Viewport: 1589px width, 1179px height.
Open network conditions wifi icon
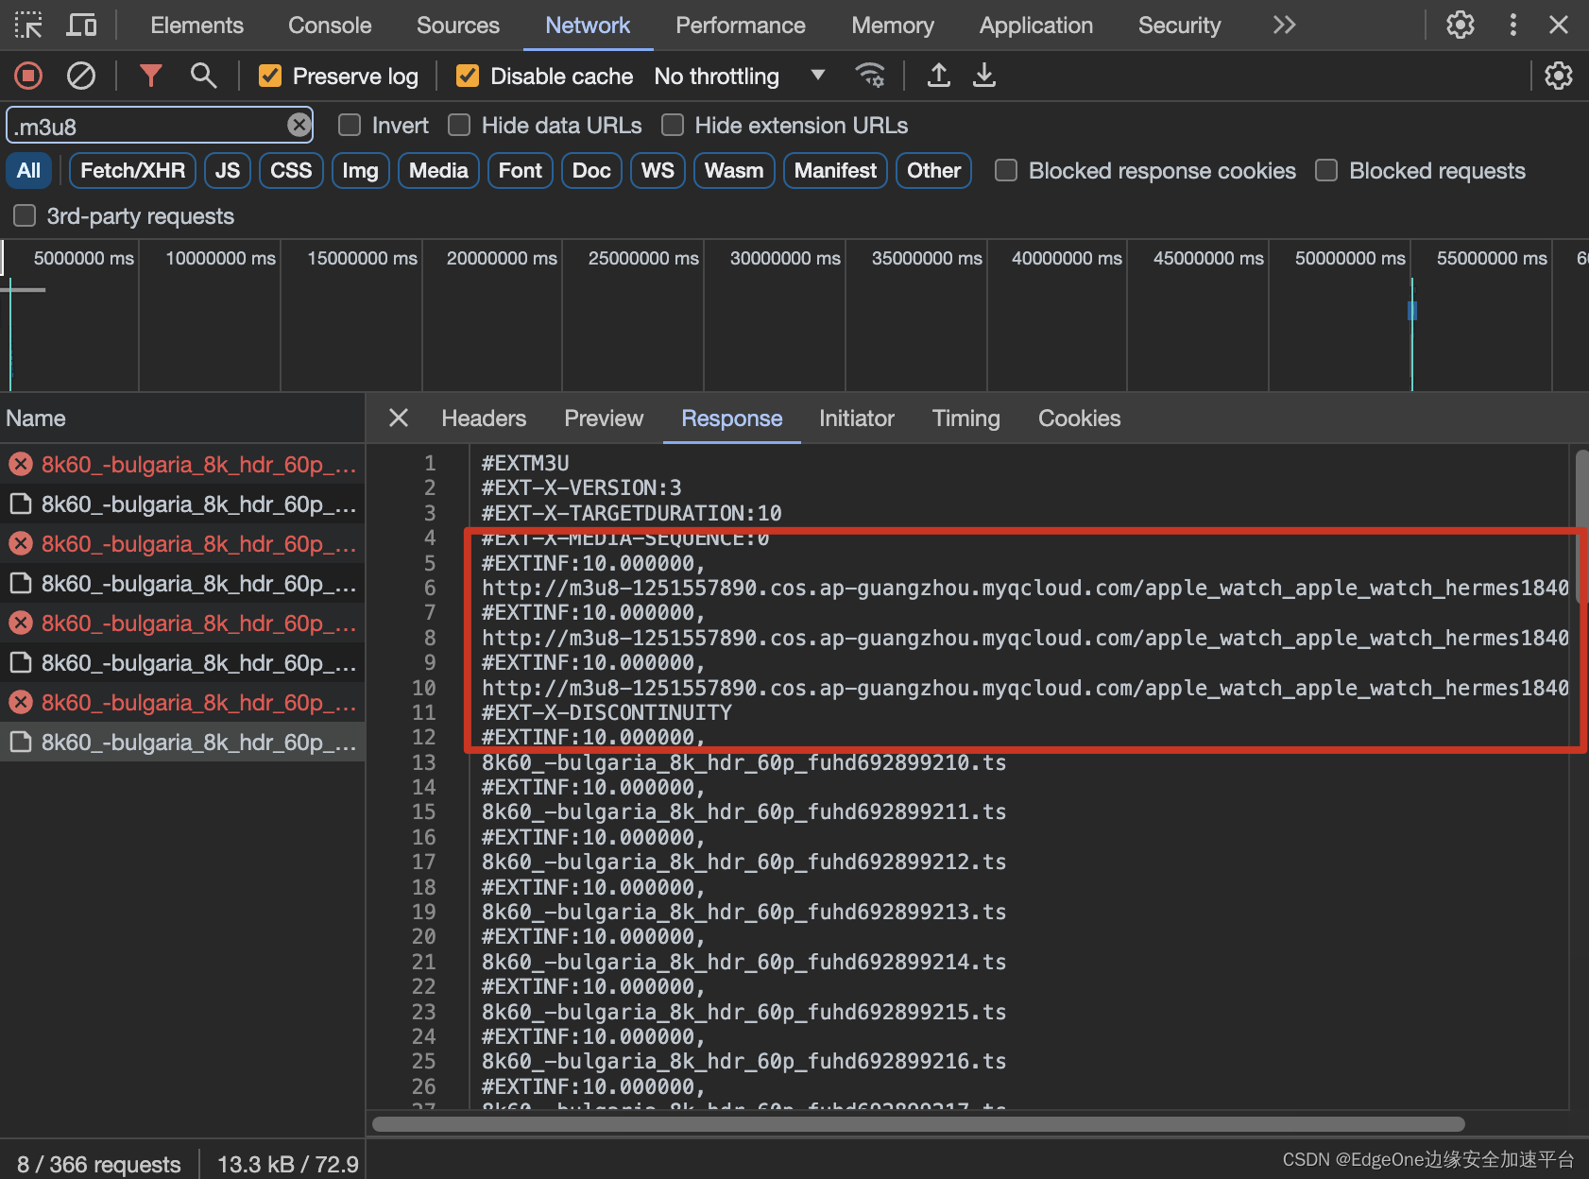[870, 76]
